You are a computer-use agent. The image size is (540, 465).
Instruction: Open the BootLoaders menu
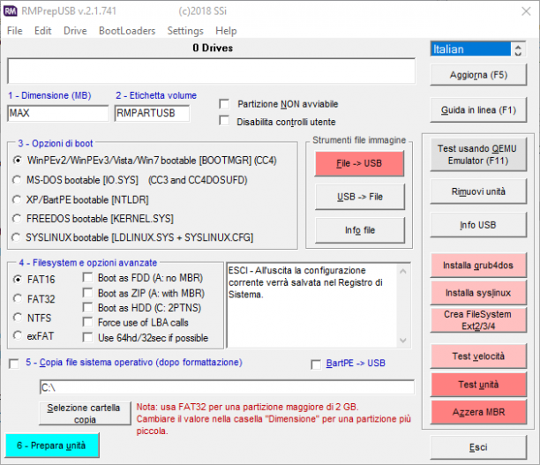pyautogui.click(x=127, y=31)
